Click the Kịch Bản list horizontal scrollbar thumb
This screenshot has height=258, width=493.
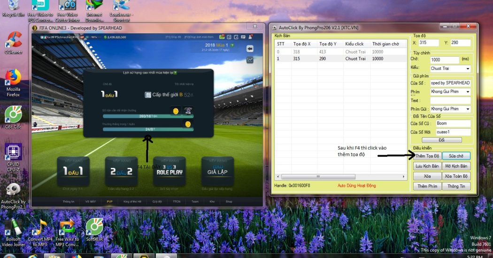coord(318,176)
